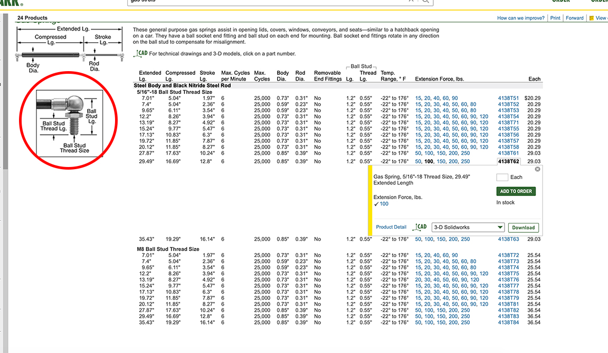Click the bookmark icon next to View

tap(591, 18)
